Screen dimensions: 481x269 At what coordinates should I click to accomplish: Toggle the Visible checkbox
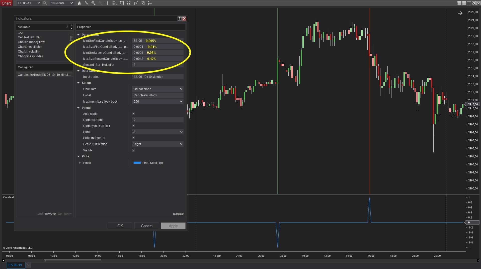133,150
